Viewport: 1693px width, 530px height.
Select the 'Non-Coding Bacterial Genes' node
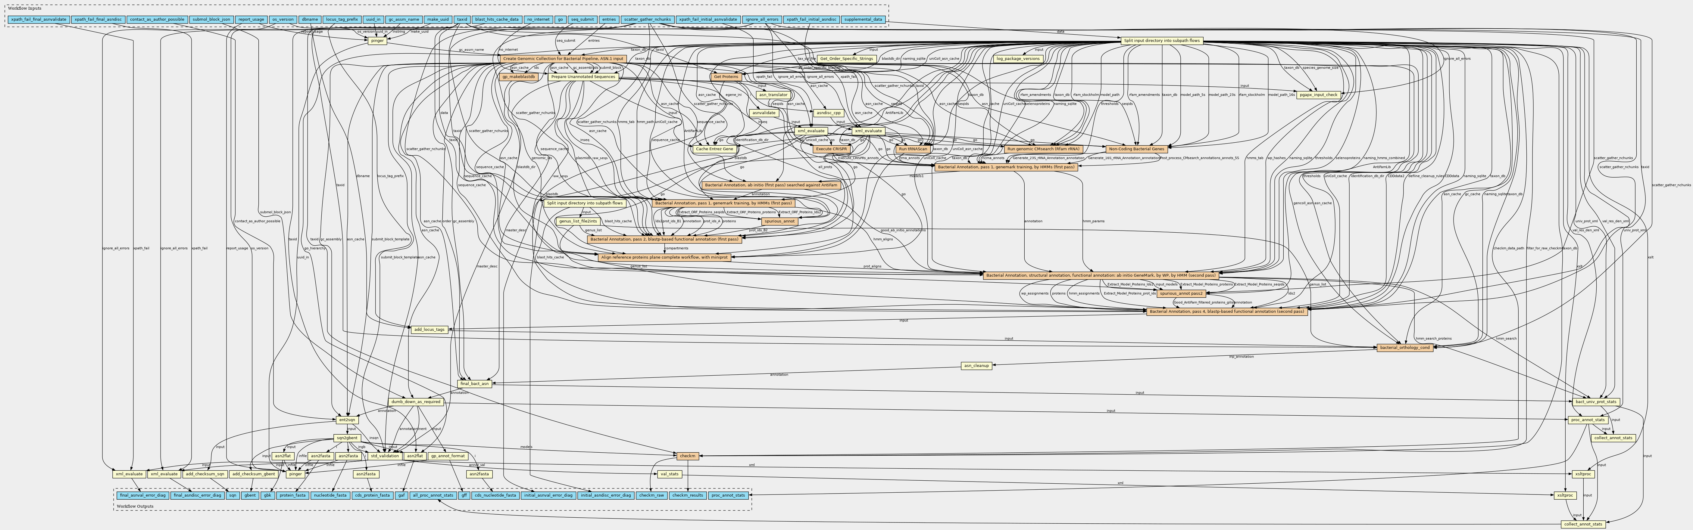point(1136,149)
